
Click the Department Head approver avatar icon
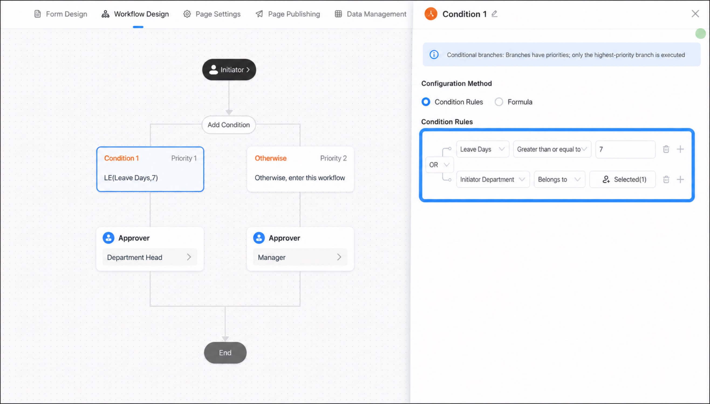108,238
